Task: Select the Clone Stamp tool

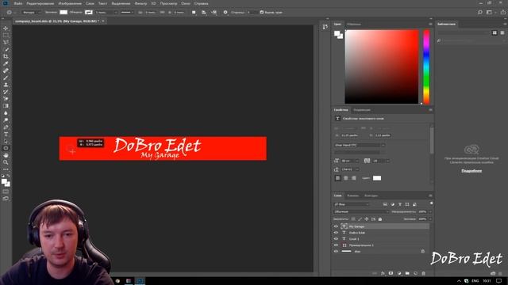Action: pos(6,85)
